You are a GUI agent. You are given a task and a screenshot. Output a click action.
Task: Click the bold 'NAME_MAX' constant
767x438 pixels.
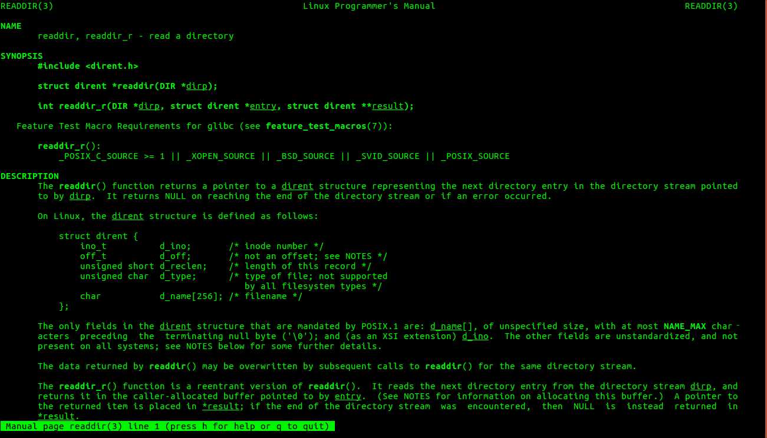(685, 326)
